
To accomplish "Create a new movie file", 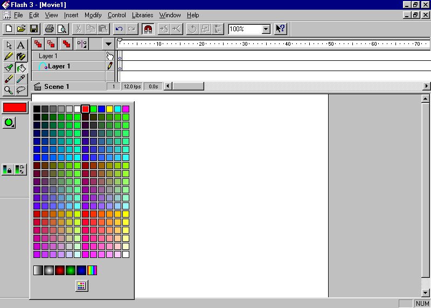I will 9,29.
